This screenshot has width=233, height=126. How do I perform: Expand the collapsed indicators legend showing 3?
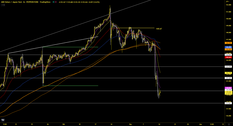(3, 5)
